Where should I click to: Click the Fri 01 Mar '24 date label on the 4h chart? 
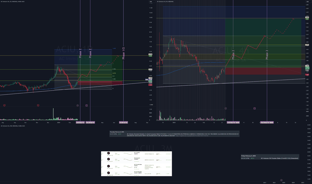pos(233,122)
